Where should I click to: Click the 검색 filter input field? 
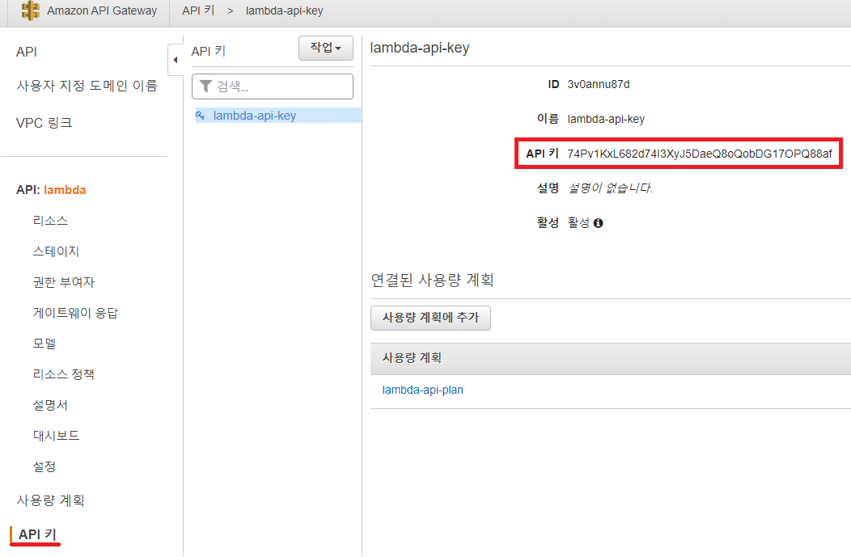coord(273,87)
